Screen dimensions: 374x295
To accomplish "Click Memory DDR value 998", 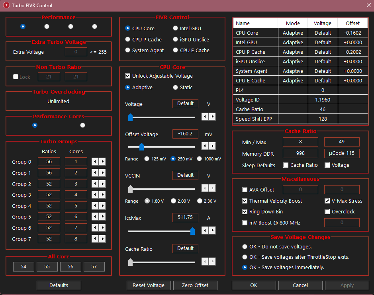I will tap(300, 153).
